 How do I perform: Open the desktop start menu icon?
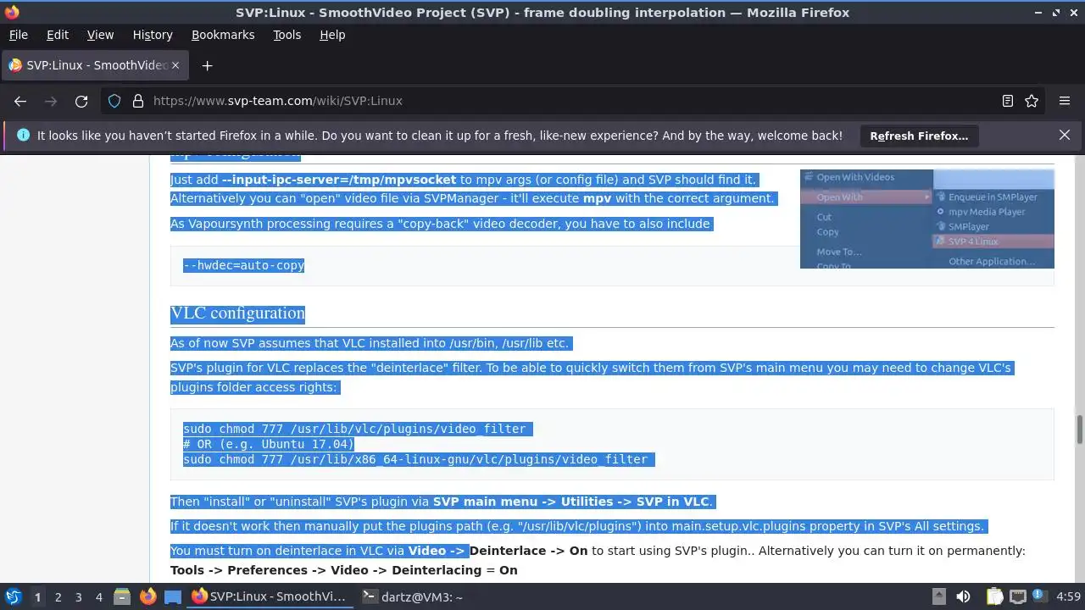(x=13, y=596)
